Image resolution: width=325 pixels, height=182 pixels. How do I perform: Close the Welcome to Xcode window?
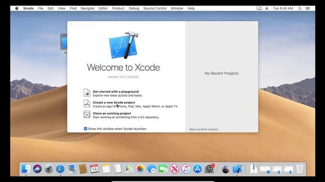[x=71, y=24]
